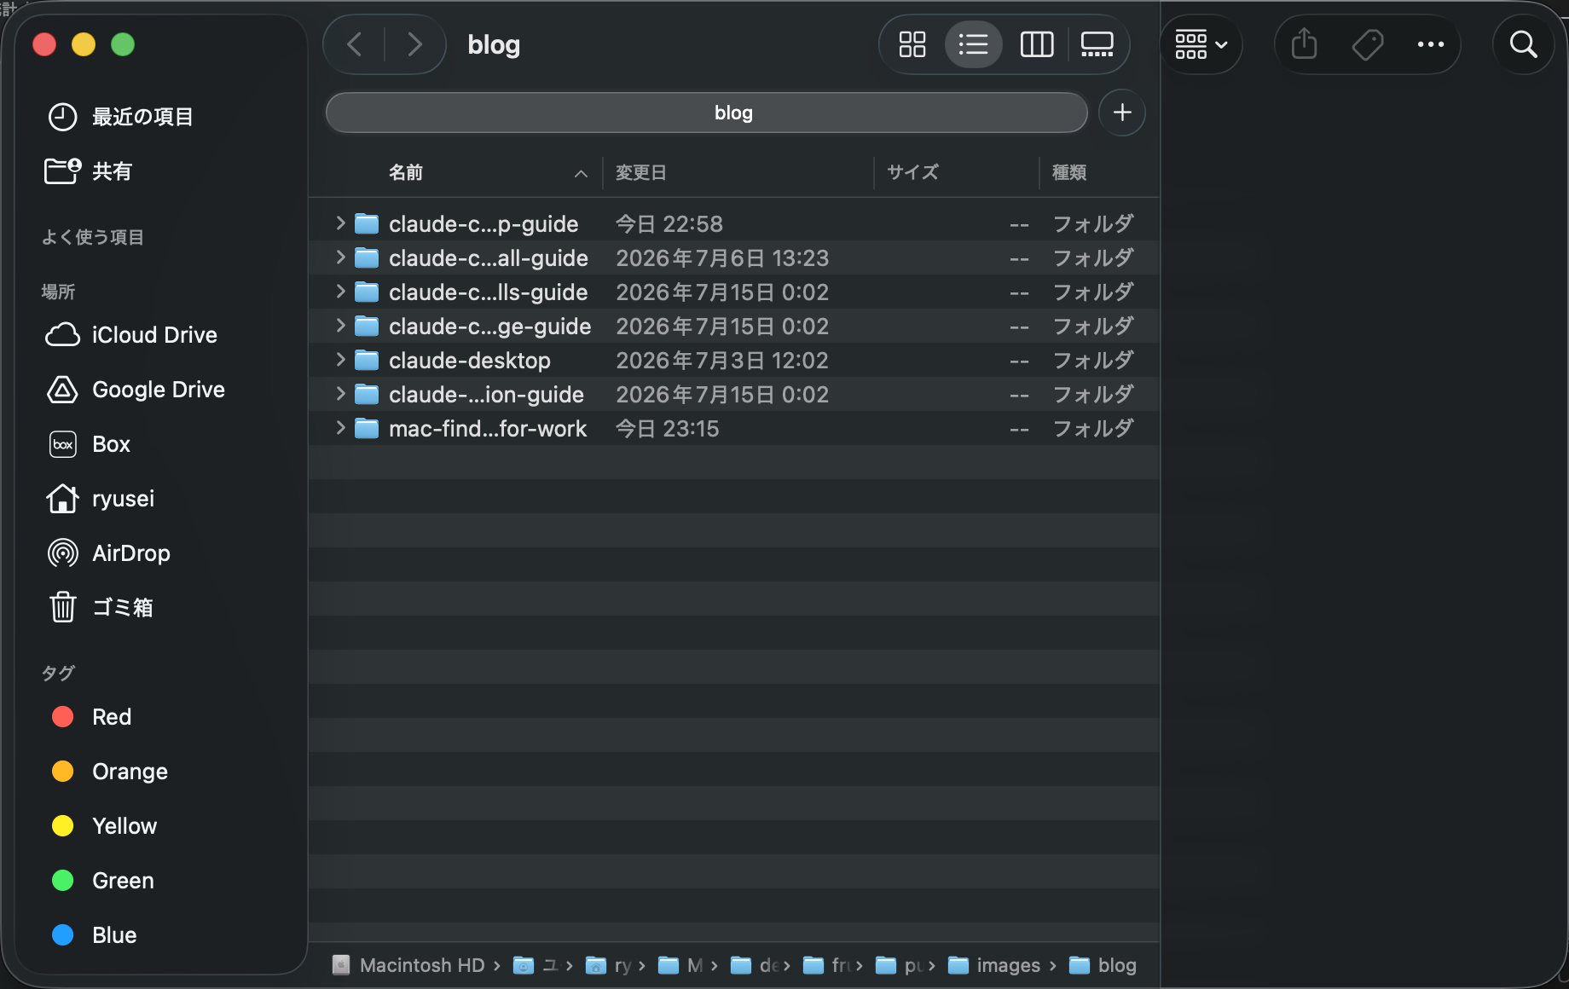Image resolution: width=1569 pixels, height=989 pixels.
Task: Expand the mac-find...for-work folder
Action: (x=340, y=428)
